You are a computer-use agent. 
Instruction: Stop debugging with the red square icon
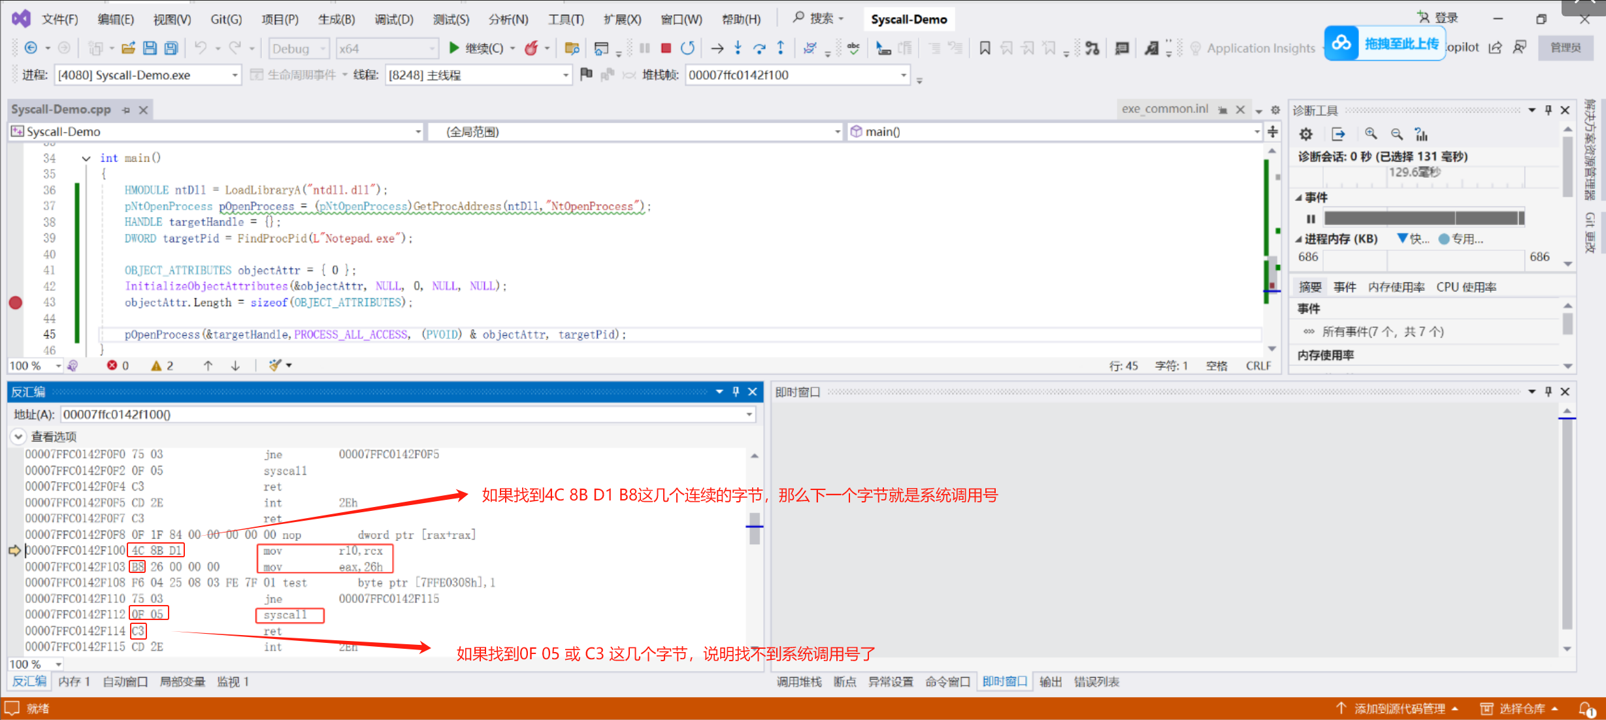(x=666, y=48)
